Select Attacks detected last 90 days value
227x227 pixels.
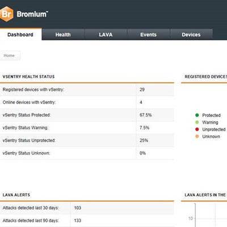click(78, 221)
